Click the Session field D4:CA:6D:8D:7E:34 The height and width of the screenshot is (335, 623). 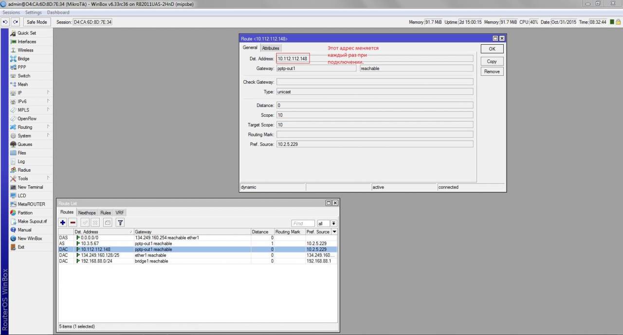[92, 22]
